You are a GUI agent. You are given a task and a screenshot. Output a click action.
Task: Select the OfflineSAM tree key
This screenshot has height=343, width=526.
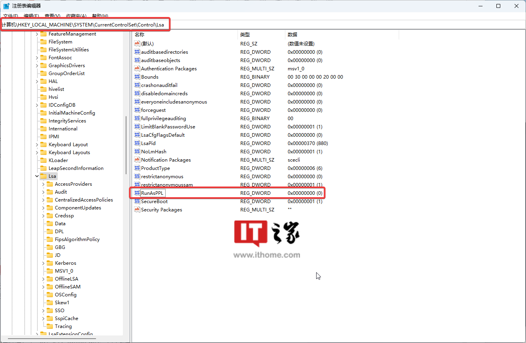pyautogui.click(x=67, y=287)
